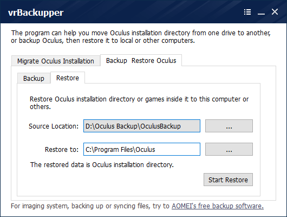Close the vrBackupper window

tap(275, 12)
